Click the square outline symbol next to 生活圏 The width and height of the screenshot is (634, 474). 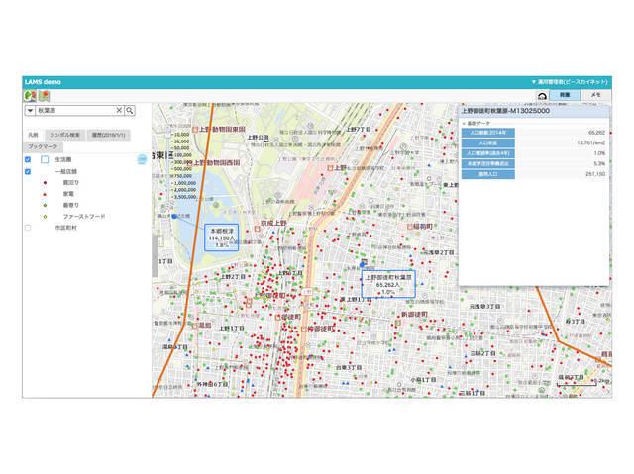45,159
